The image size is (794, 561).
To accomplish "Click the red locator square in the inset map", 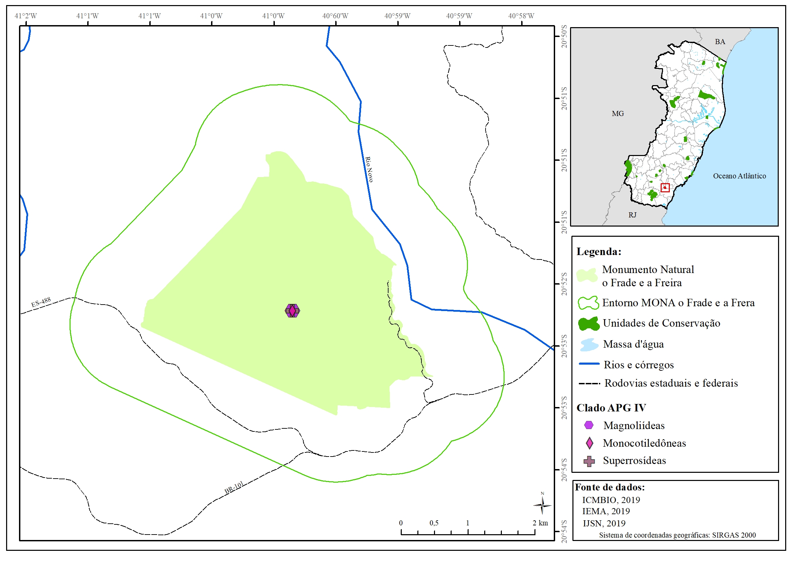I will 665,187.
